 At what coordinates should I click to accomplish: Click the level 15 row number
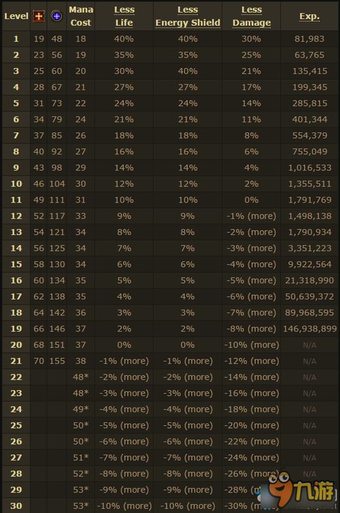click(16, 264)
